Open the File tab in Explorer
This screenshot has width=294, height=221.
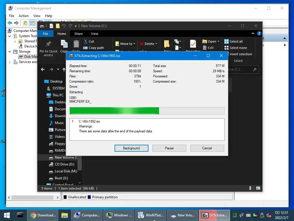[x=45, y=34]
